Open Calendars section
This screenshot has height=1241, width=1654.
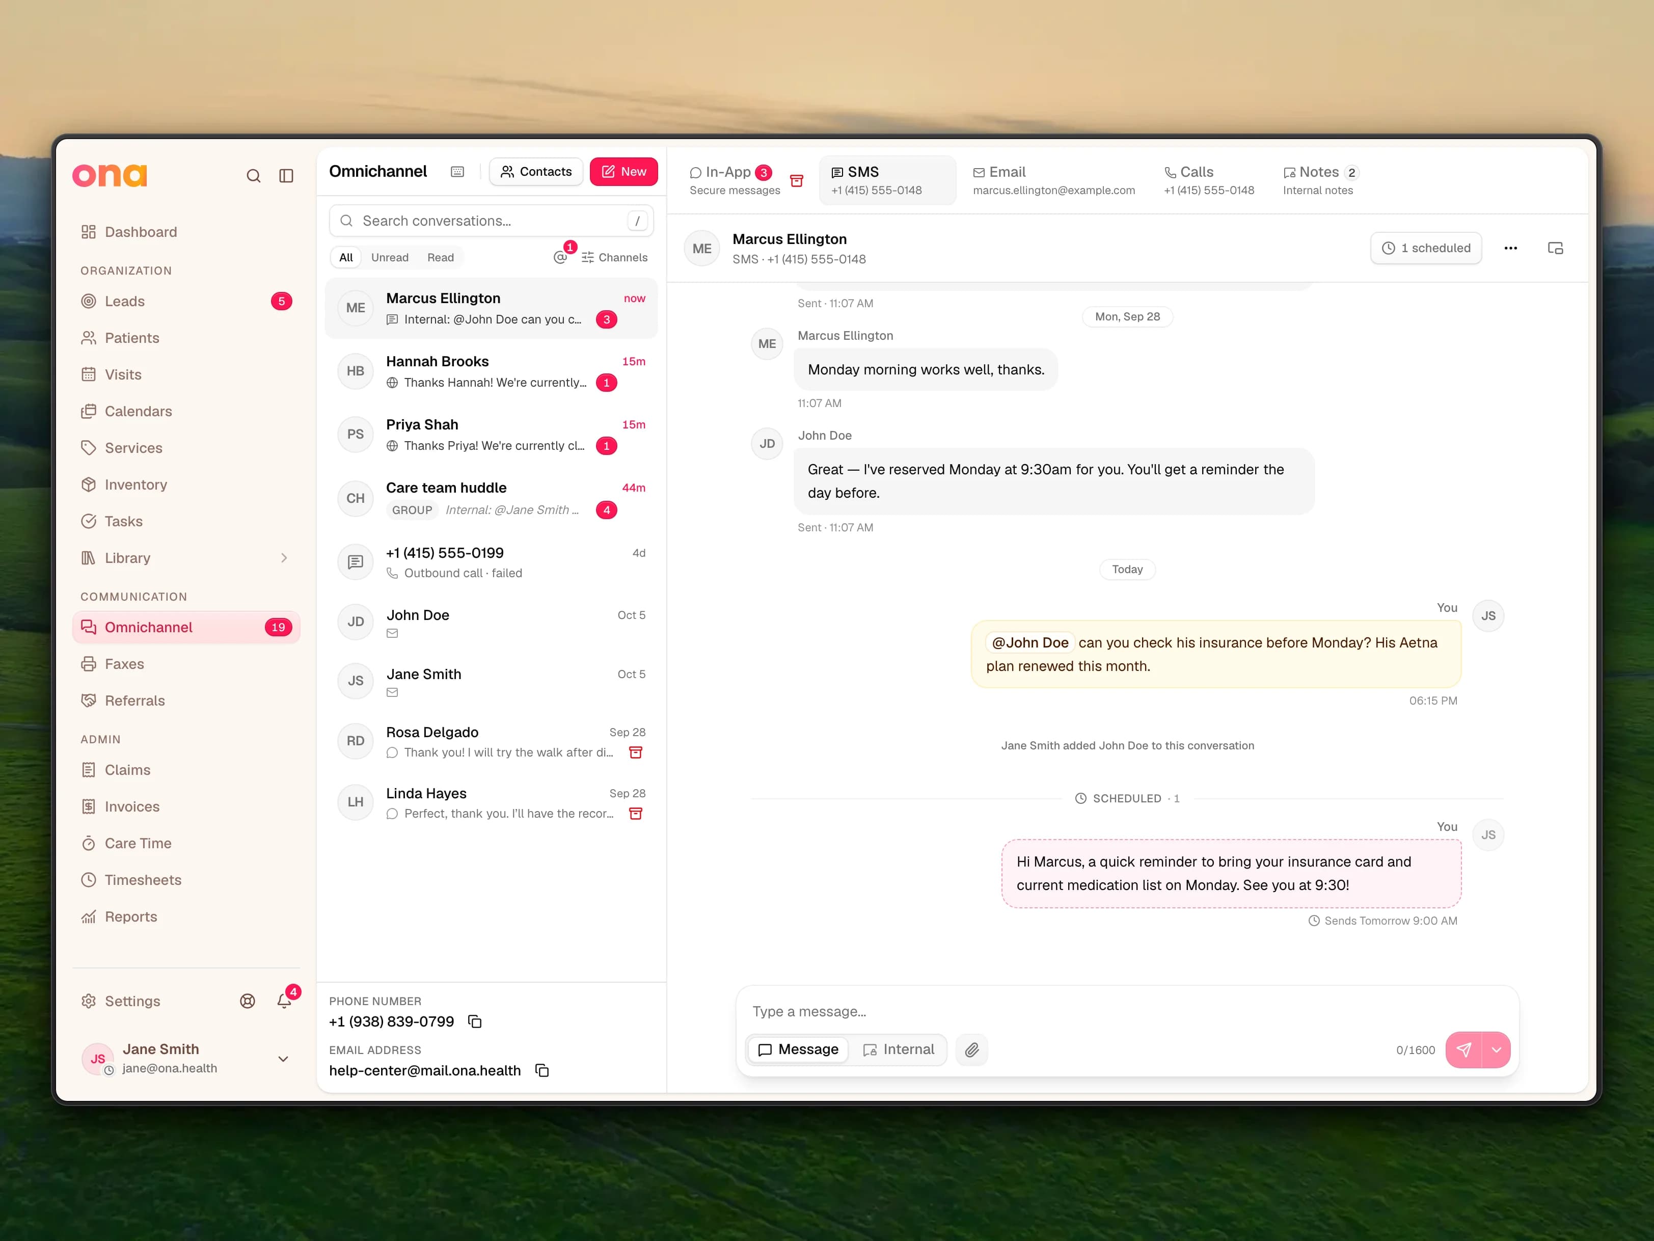click(x=186, y=411)
